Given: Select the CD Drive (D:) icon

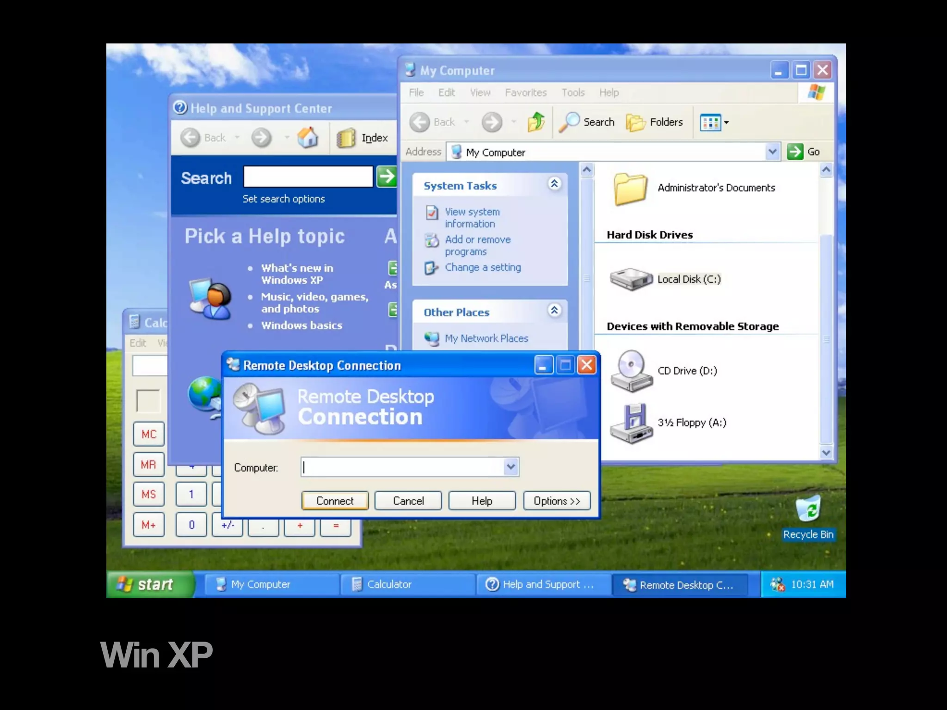Looking at the screenshot, I should (632, 371).
